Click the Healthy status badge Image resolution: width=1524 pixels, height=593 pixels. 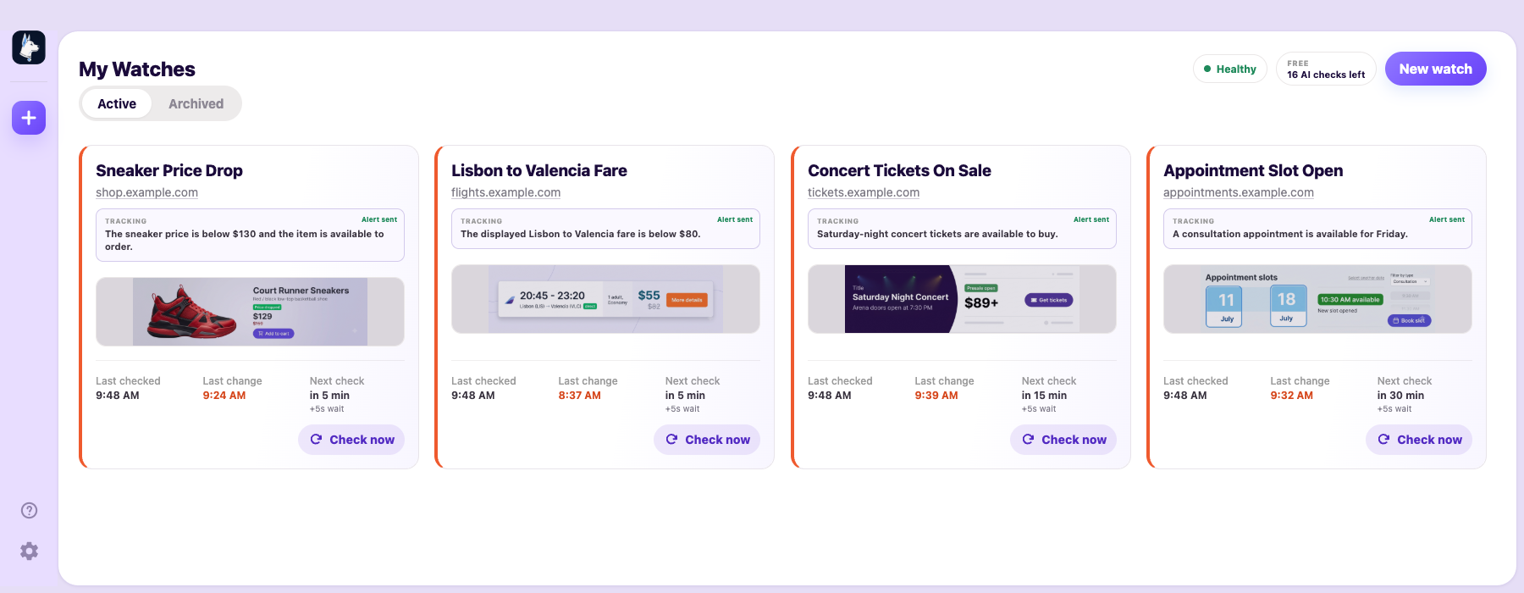pos(1230,69)
